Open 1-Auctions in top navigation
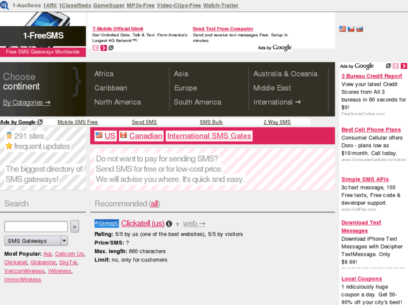 [x=26, y=6]
